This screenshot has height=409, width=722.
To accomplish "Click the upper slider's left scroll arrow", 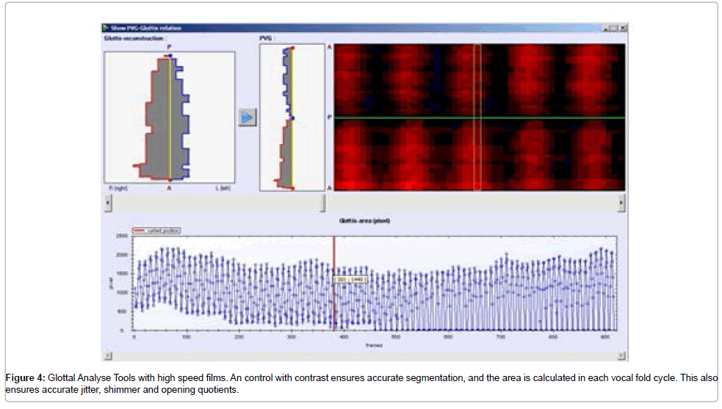I will (x=108, y=203).
